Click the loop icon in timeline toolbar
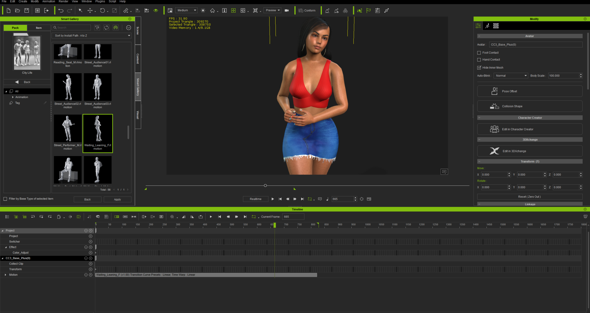 point(253,217)
